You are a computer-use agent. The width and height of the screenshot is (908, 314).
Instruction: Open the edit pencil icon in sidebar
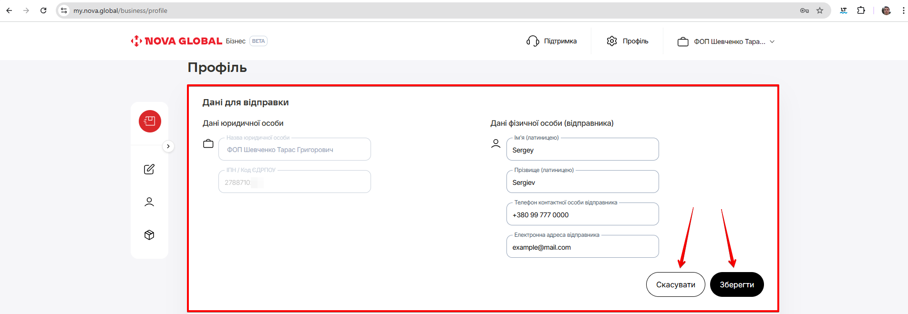149,169
